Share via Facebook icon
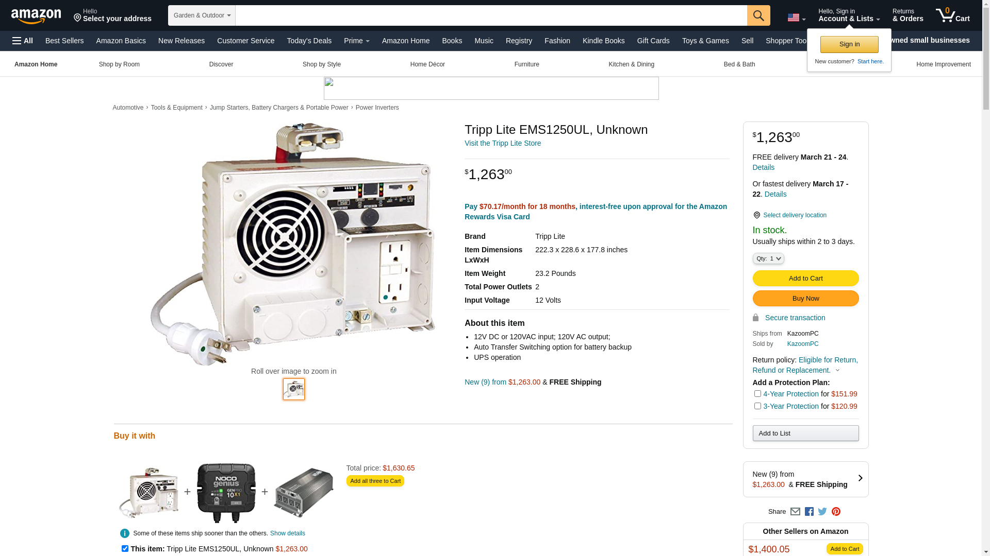 [x=809, y=512]
